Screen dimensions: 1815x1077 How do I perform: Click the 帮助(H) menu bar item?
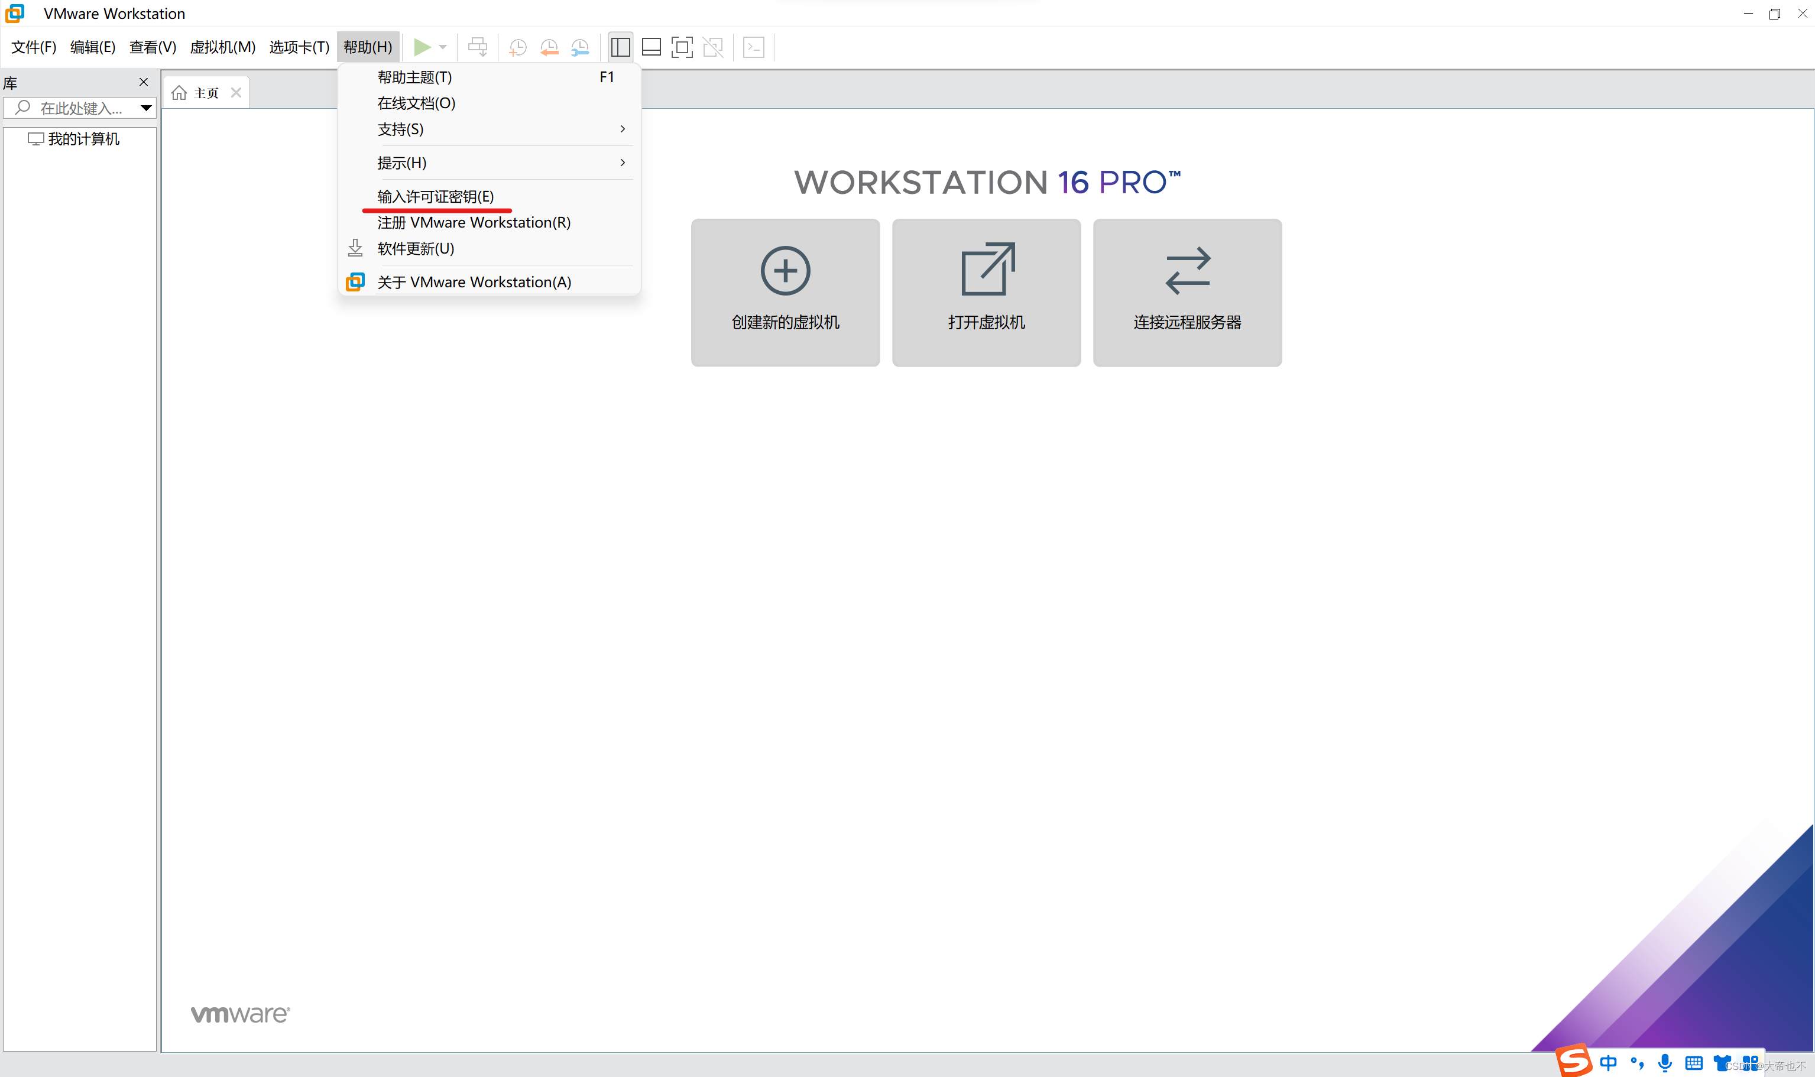(x=368, y=47)
